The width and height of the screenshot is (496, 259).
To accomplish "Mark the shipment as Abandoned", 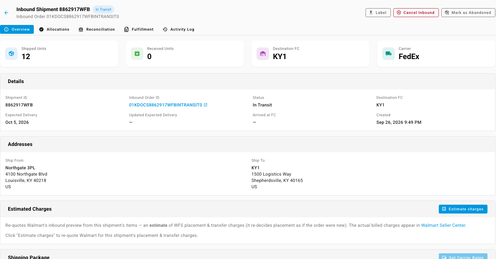I will (468, 13).
